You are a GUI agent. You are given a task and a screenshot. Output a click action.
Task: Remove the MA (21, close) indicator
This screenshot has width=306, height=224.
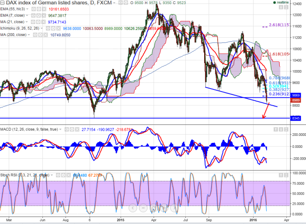[44, 22]
